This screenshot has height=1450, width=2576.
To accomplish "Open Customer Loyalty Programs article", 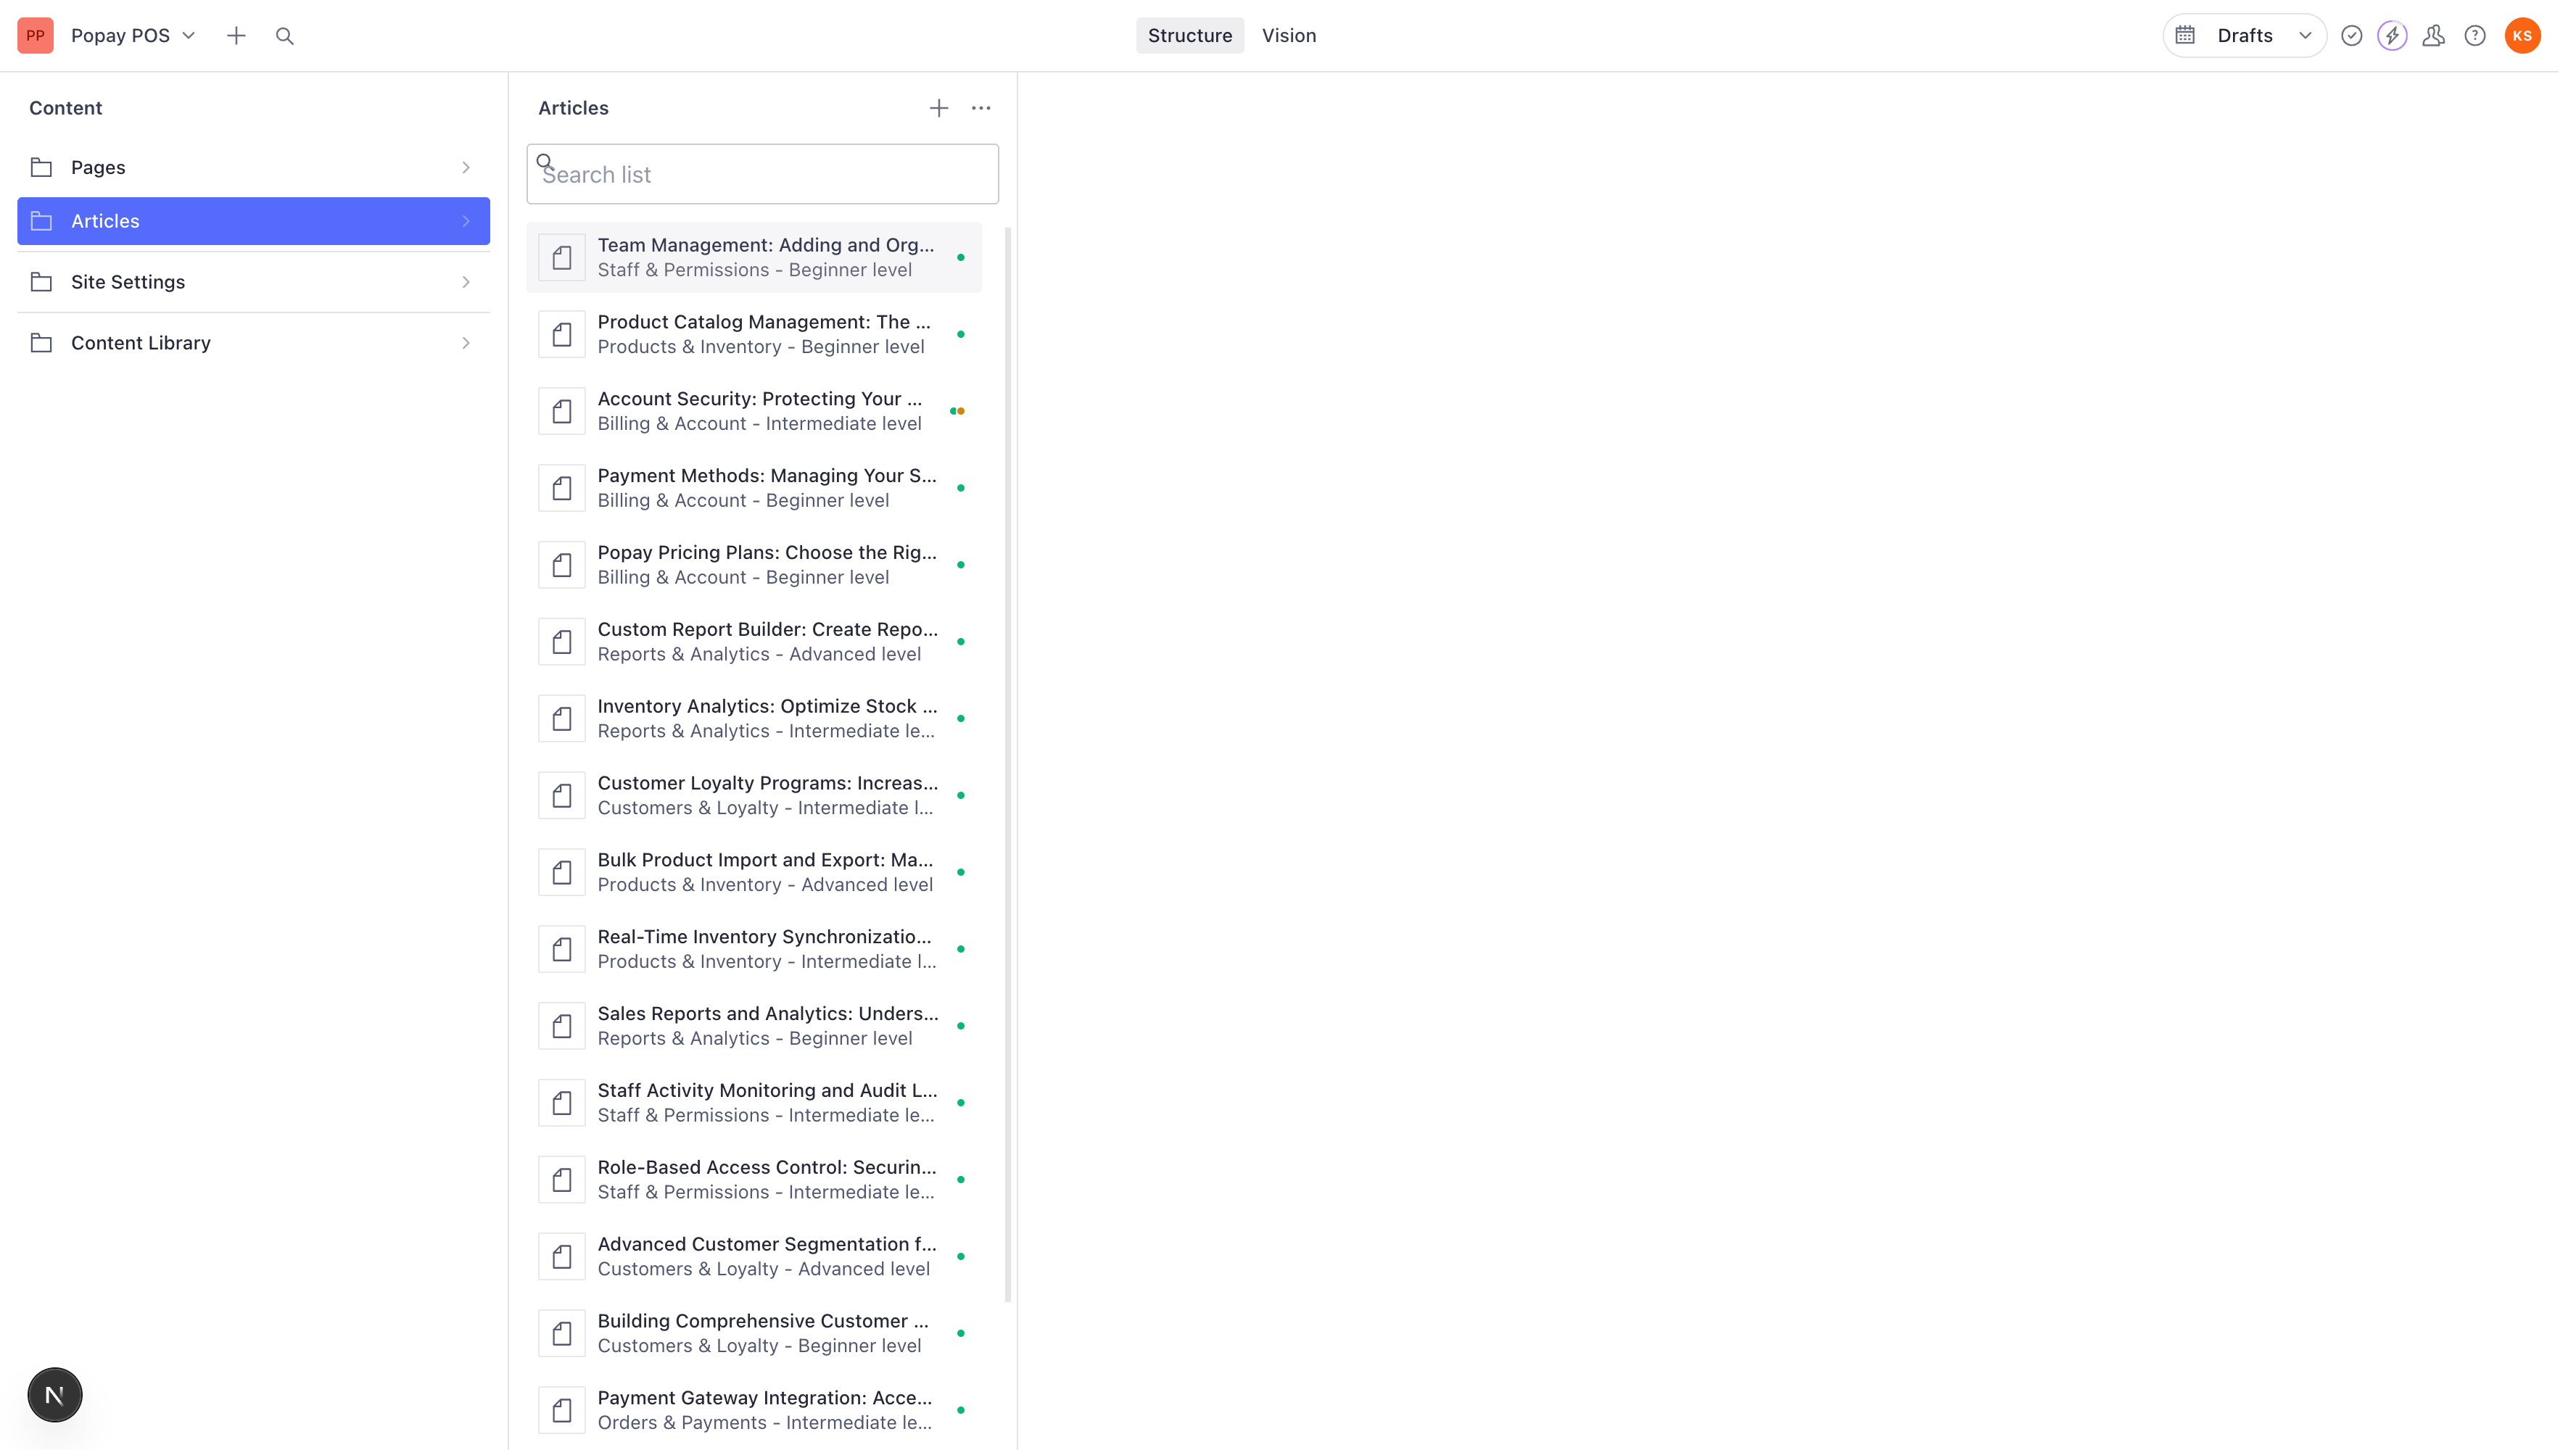I will click(754, 796).
